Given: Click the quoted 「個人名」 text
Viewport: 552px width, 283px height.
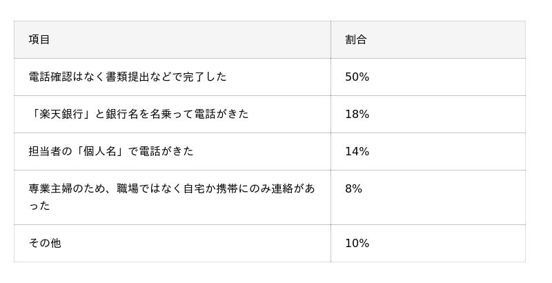Looking at the screenshot, I should click(99, 151).
